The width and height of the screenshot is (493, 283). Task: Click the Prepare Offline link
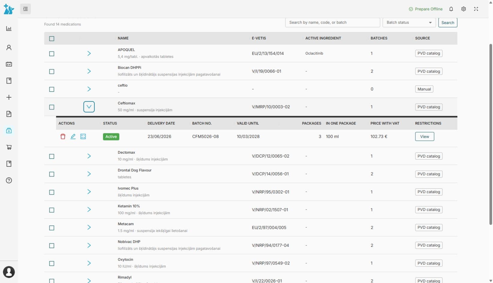(x=426, y=9)
